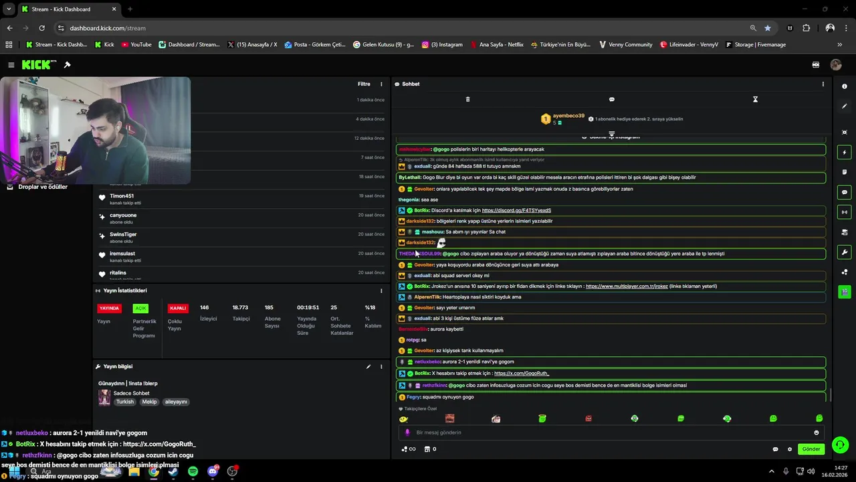Open Spotify from Windows taskbar
This screenshot has height=482, width=856.
tap(193, 471)
